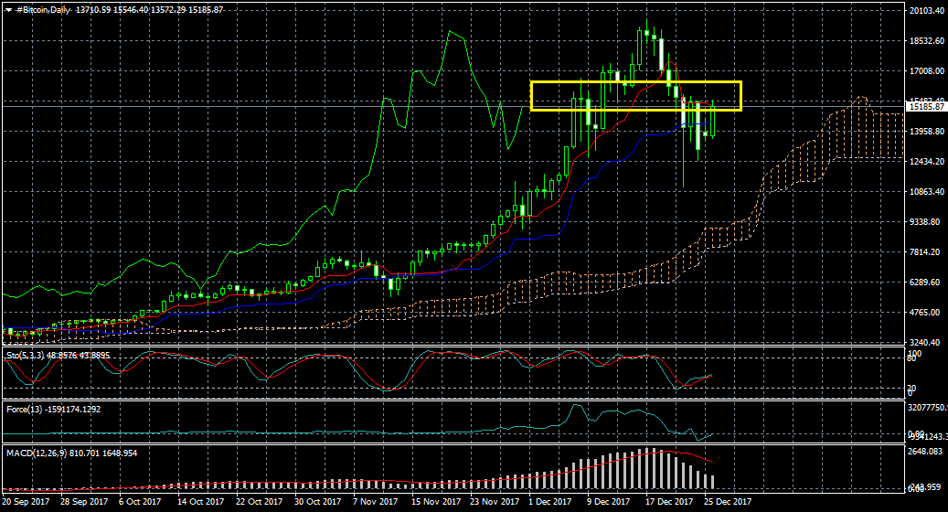Viewport: 948px width, 512px height.
Task: Click the 25 Dec 2017 date label
Action: (728, 502)
